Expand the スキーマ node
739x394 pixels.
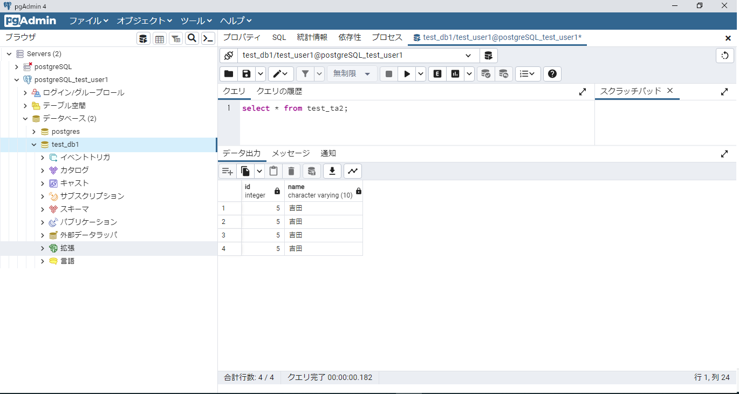coord(43,209)
